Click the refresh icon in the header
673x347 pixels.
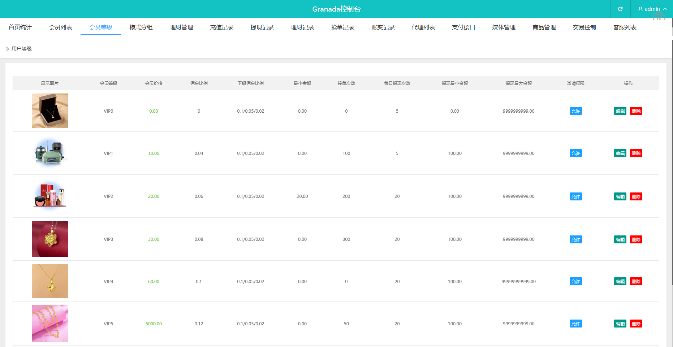[620, 9]
